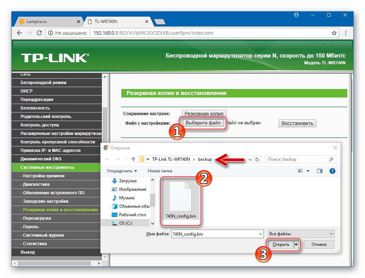365x278 pixels.
Task: Close the Lumpics.ru tab
Action: [x=79, y=22]
